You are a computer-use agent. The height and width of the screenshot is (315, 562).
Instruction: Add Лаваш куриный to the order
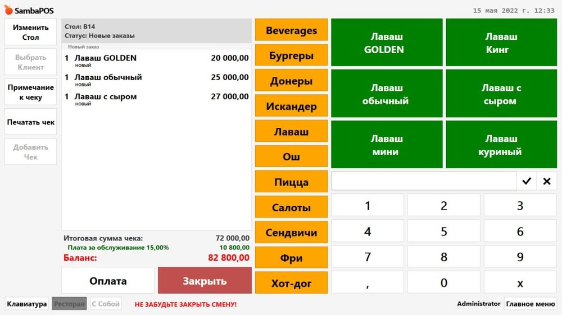pos(501,145)
